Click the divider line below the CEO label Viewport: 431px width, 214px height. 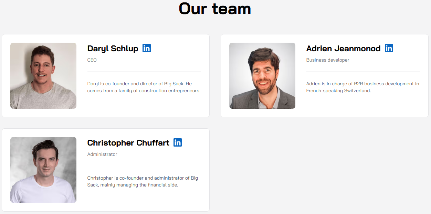coord(144,72)
